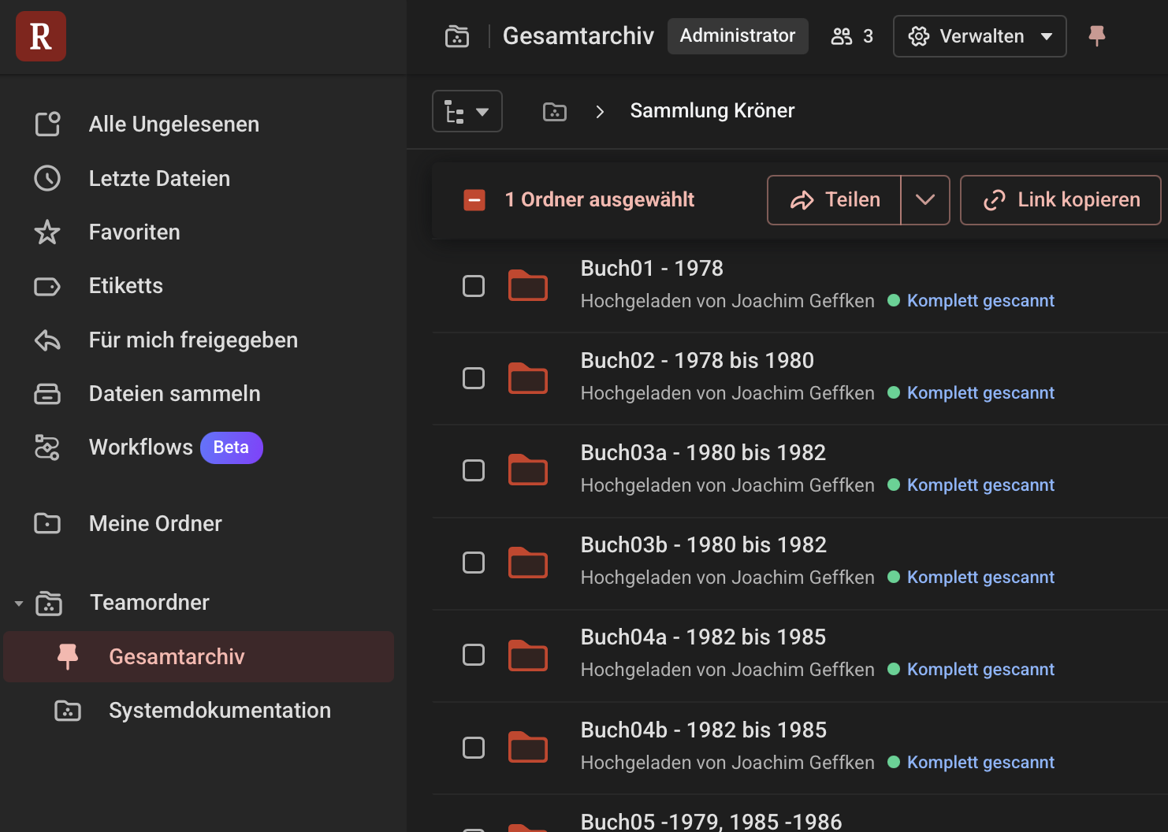
Task: Open the Verwalten dropdown
Action: (x=980, y=36)
